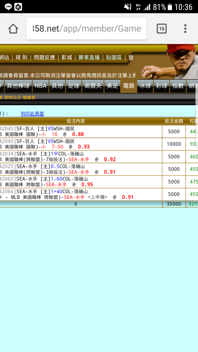Click the 投注內容 column header
The width and height of the screenshot is (198, 352).
tap(76, 121)
